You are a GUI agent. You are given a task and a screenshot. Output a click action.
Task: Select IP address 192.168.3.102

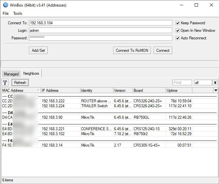click(x=53, y=134)
